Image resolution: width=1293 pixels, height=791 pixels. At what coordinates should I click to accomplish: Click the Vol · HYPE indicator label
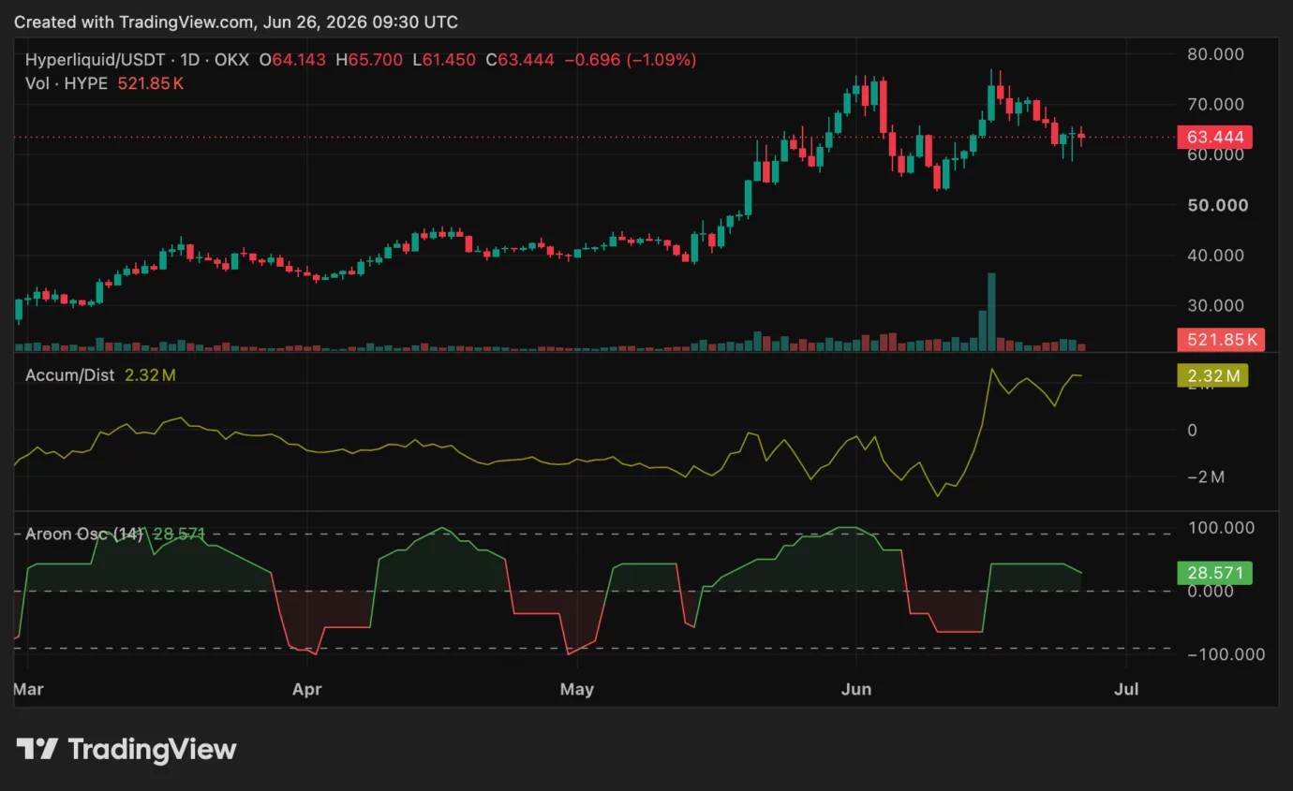pyautogui.click(x=67, y=83)
